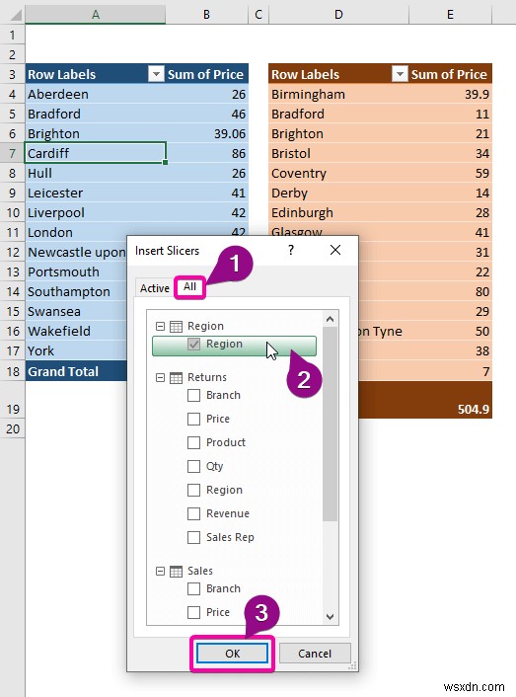Collapse the Region table node
Viewport: 516px width, 697px height.
(x=160, y=326)
